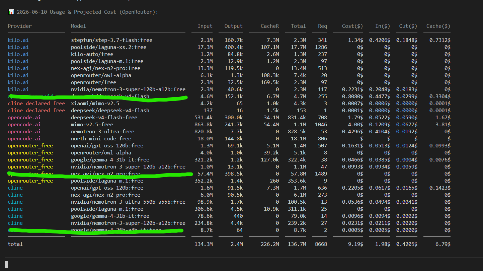Click the '8668' total requests value
This screenshot has height=271, width=483.
321,244
